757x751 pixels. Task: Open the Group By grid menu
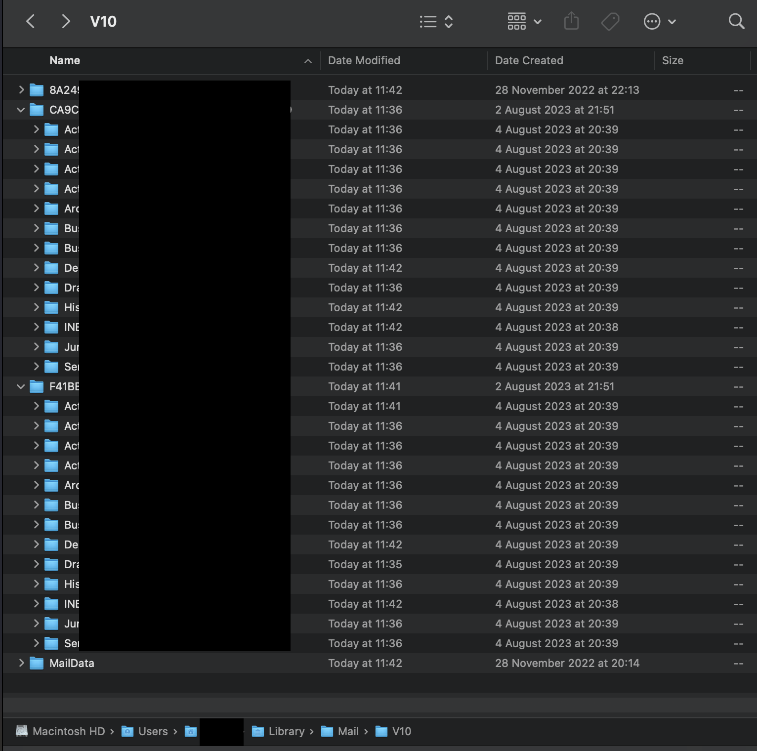coord(524,21)
